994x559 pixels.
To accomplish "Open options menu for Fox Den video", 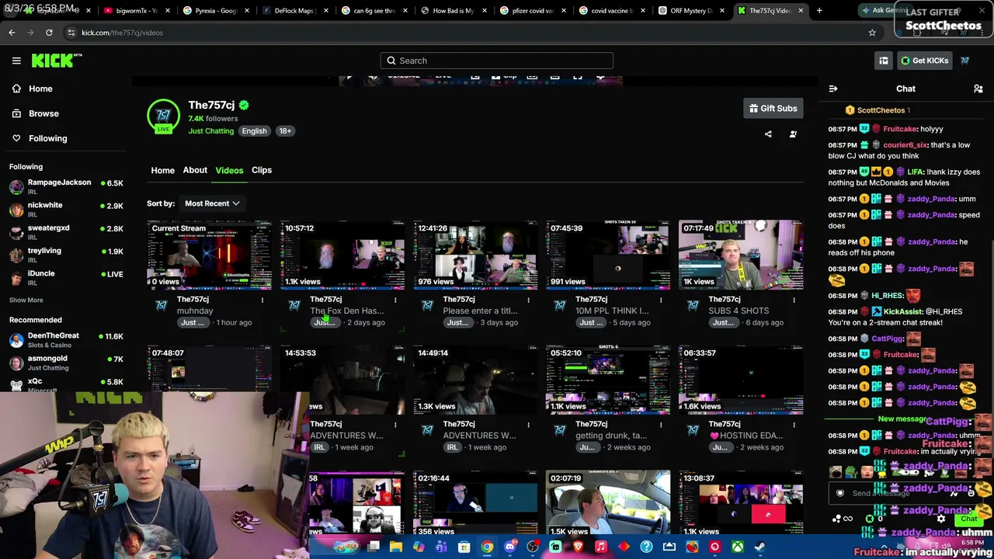I will pos(395,300).
